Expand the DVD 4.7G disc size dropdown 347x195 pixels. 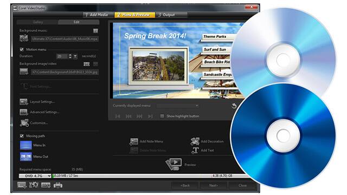tap(35, 175)
